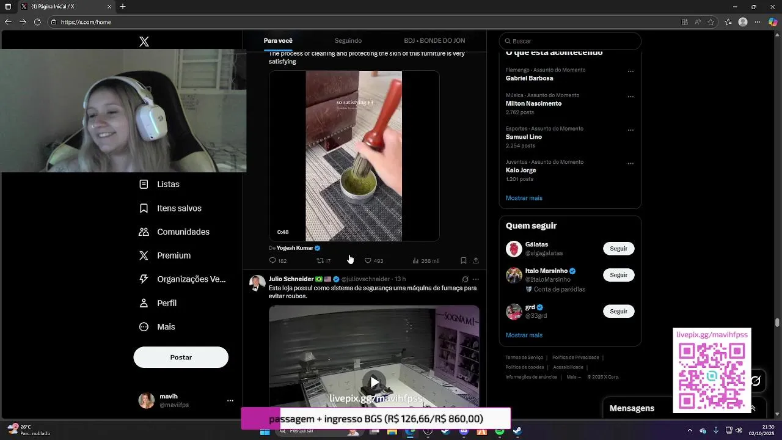Open Política de Privacidade footer link

(x=576, y=358)
